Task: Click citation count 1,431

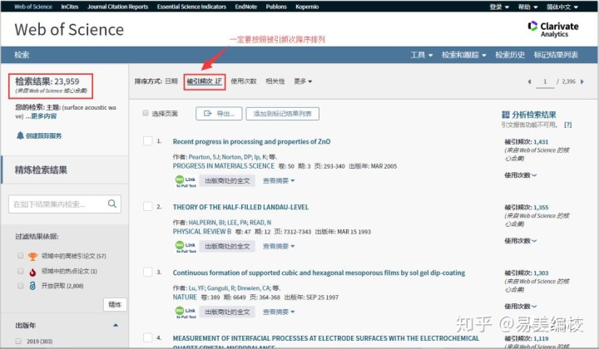Action: (541, 142)
